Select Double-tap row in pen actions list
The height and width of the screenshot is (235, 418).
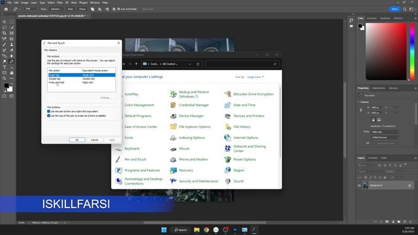click(x=82, y=79)
